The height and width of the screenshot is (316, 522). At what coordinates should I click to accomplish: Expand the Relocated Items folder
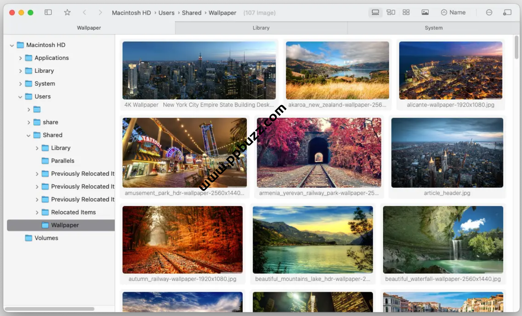click(37, 213)
